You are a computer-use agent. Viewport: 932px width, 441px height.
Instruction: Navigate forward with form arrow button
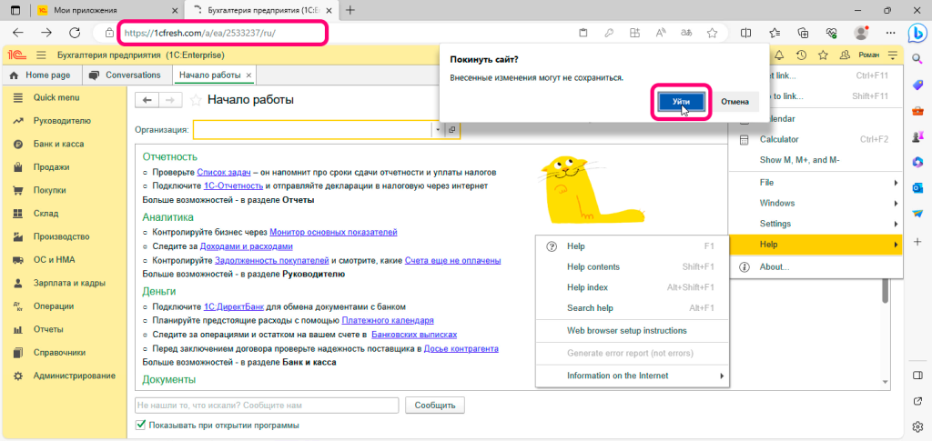pyautogui.click(x=170, y=100)
